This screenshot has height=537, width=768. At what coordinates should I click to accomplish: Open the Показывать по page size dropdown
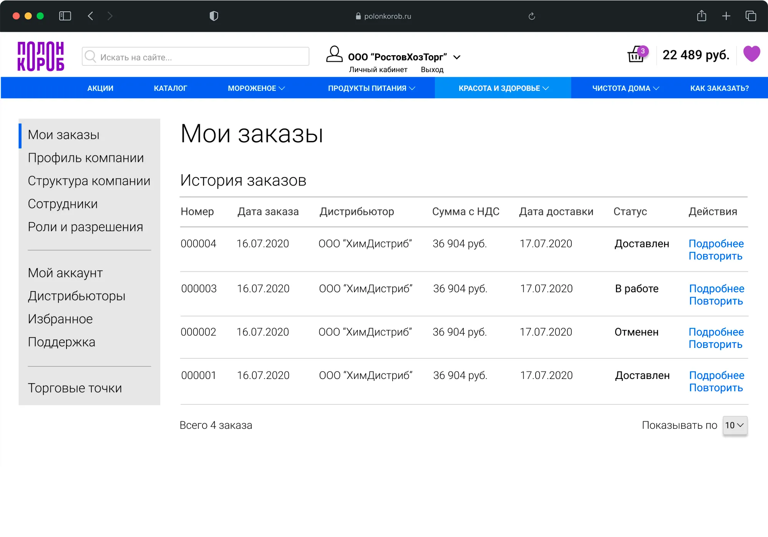tap(734, 425)
